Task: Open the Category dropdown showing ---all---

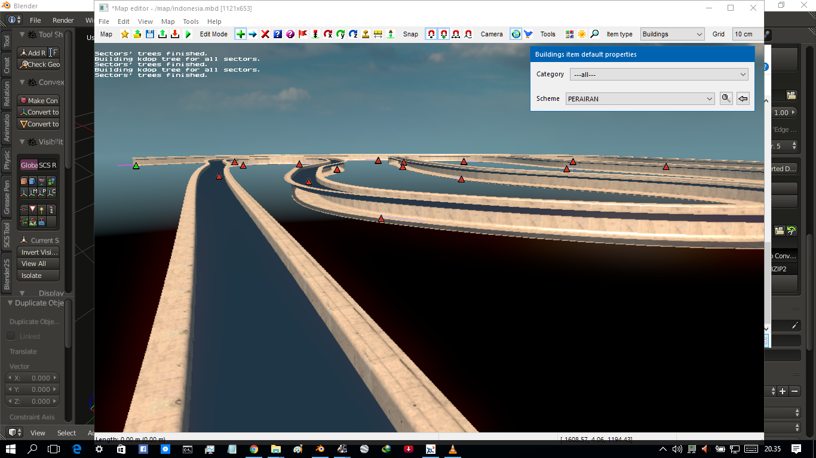Action: (x=659, y=74)
